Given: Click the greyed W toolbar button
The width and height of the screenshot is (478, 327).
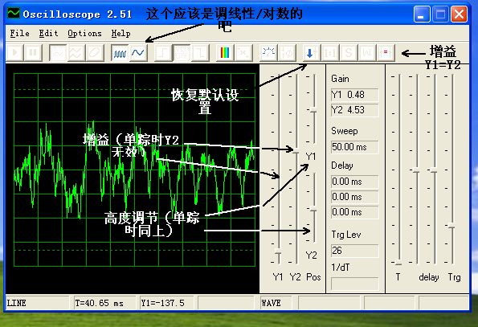Looking at the screenshot, I should (x=366, y=53).
